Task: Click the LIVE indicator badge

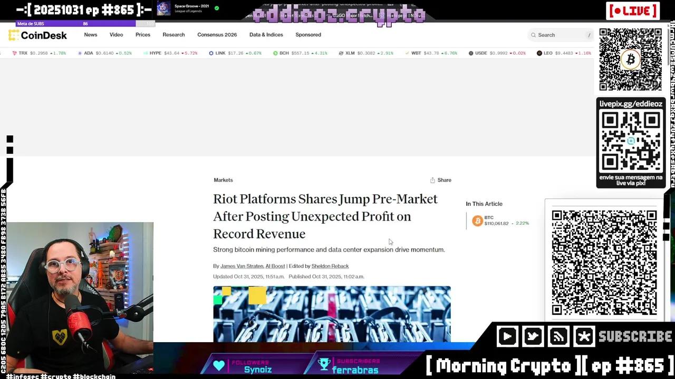Action: pos(633,11)
